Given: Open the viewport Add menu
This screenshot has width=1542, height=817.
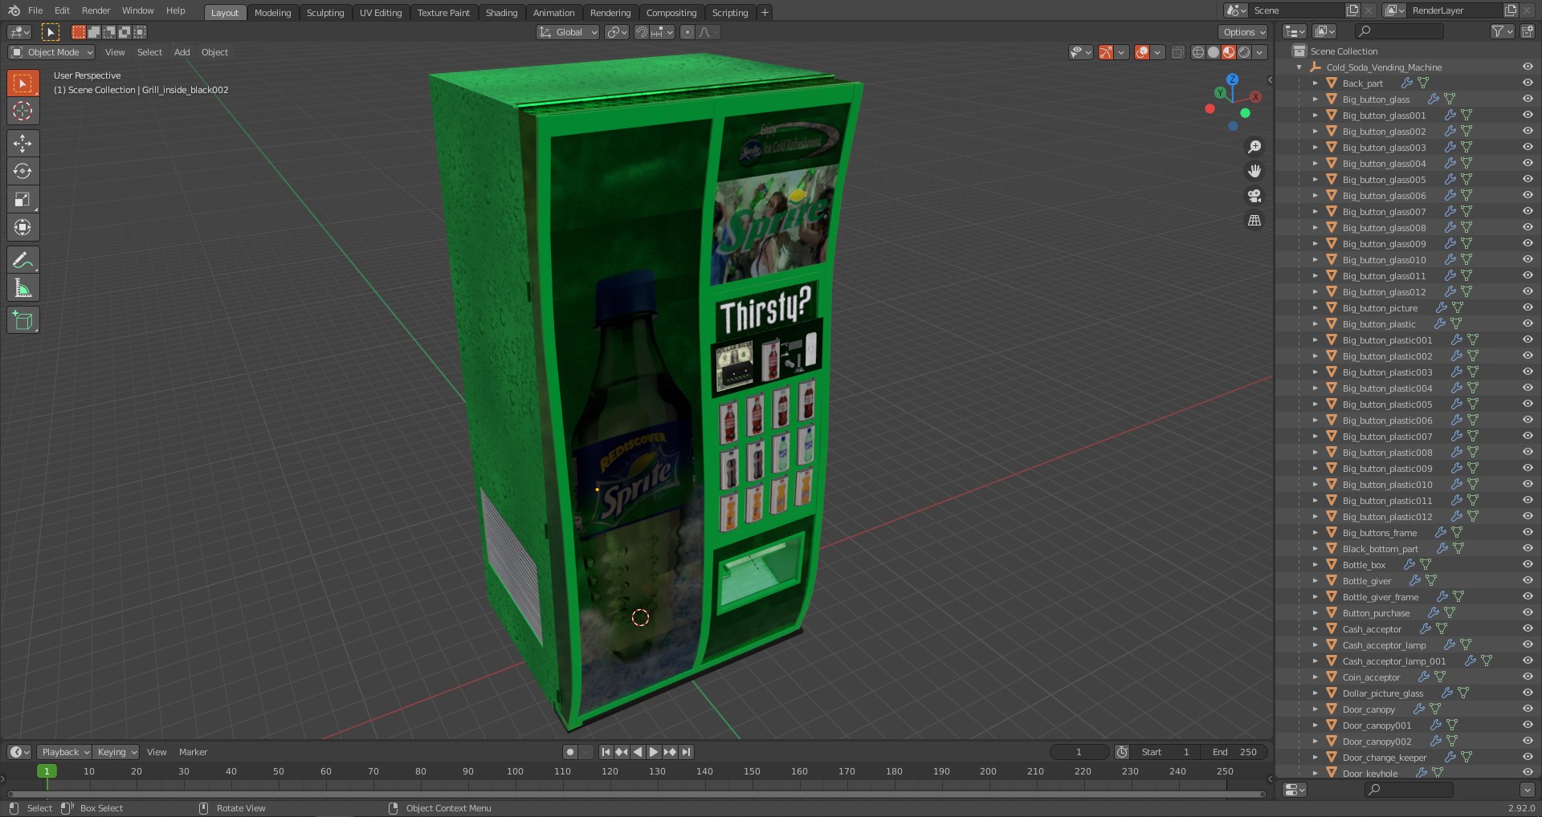Looking at the screenshot, I should tap(182, 52).
